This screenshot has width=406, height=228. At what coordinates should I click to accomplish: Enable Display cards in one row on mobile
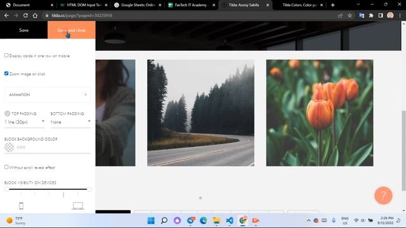coord(6,55)
